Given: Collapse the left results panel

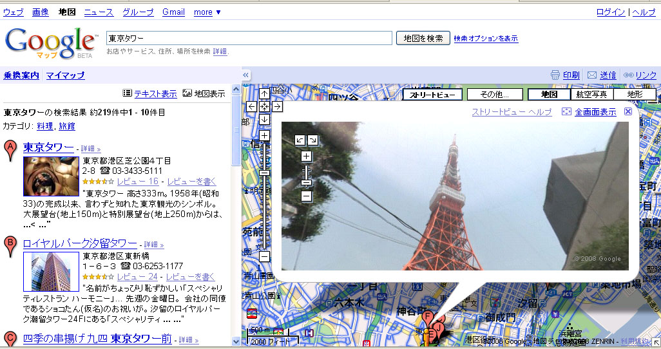Looking at the screenshot, I should click(x=245, y=75).
